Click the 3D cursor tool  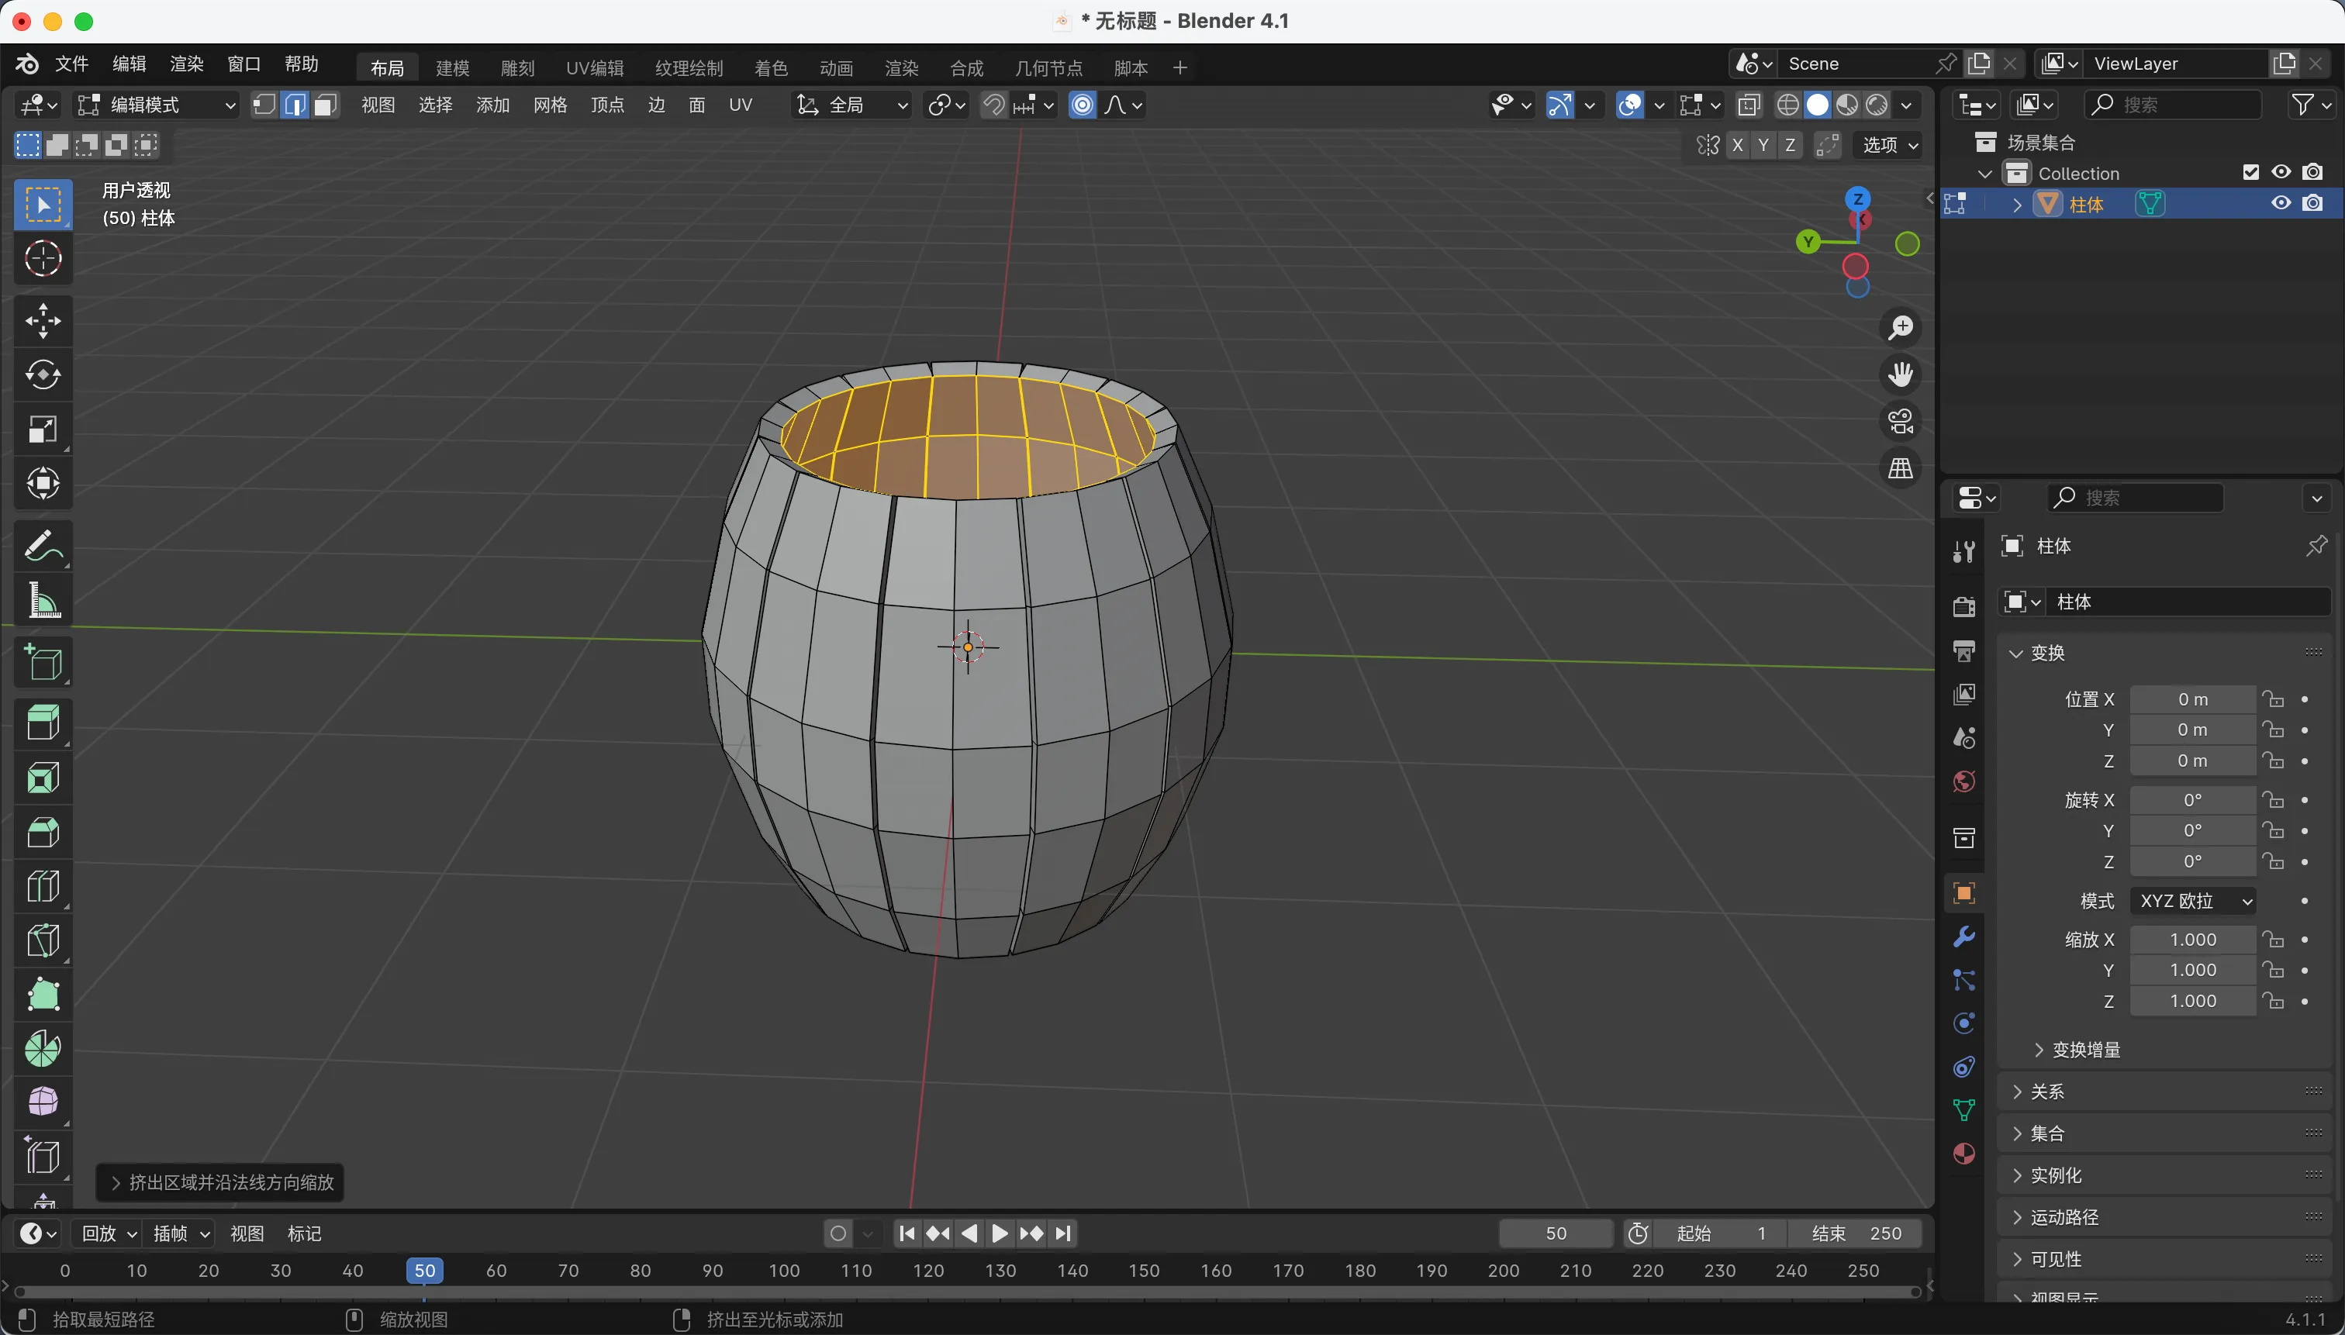point(43,260)
